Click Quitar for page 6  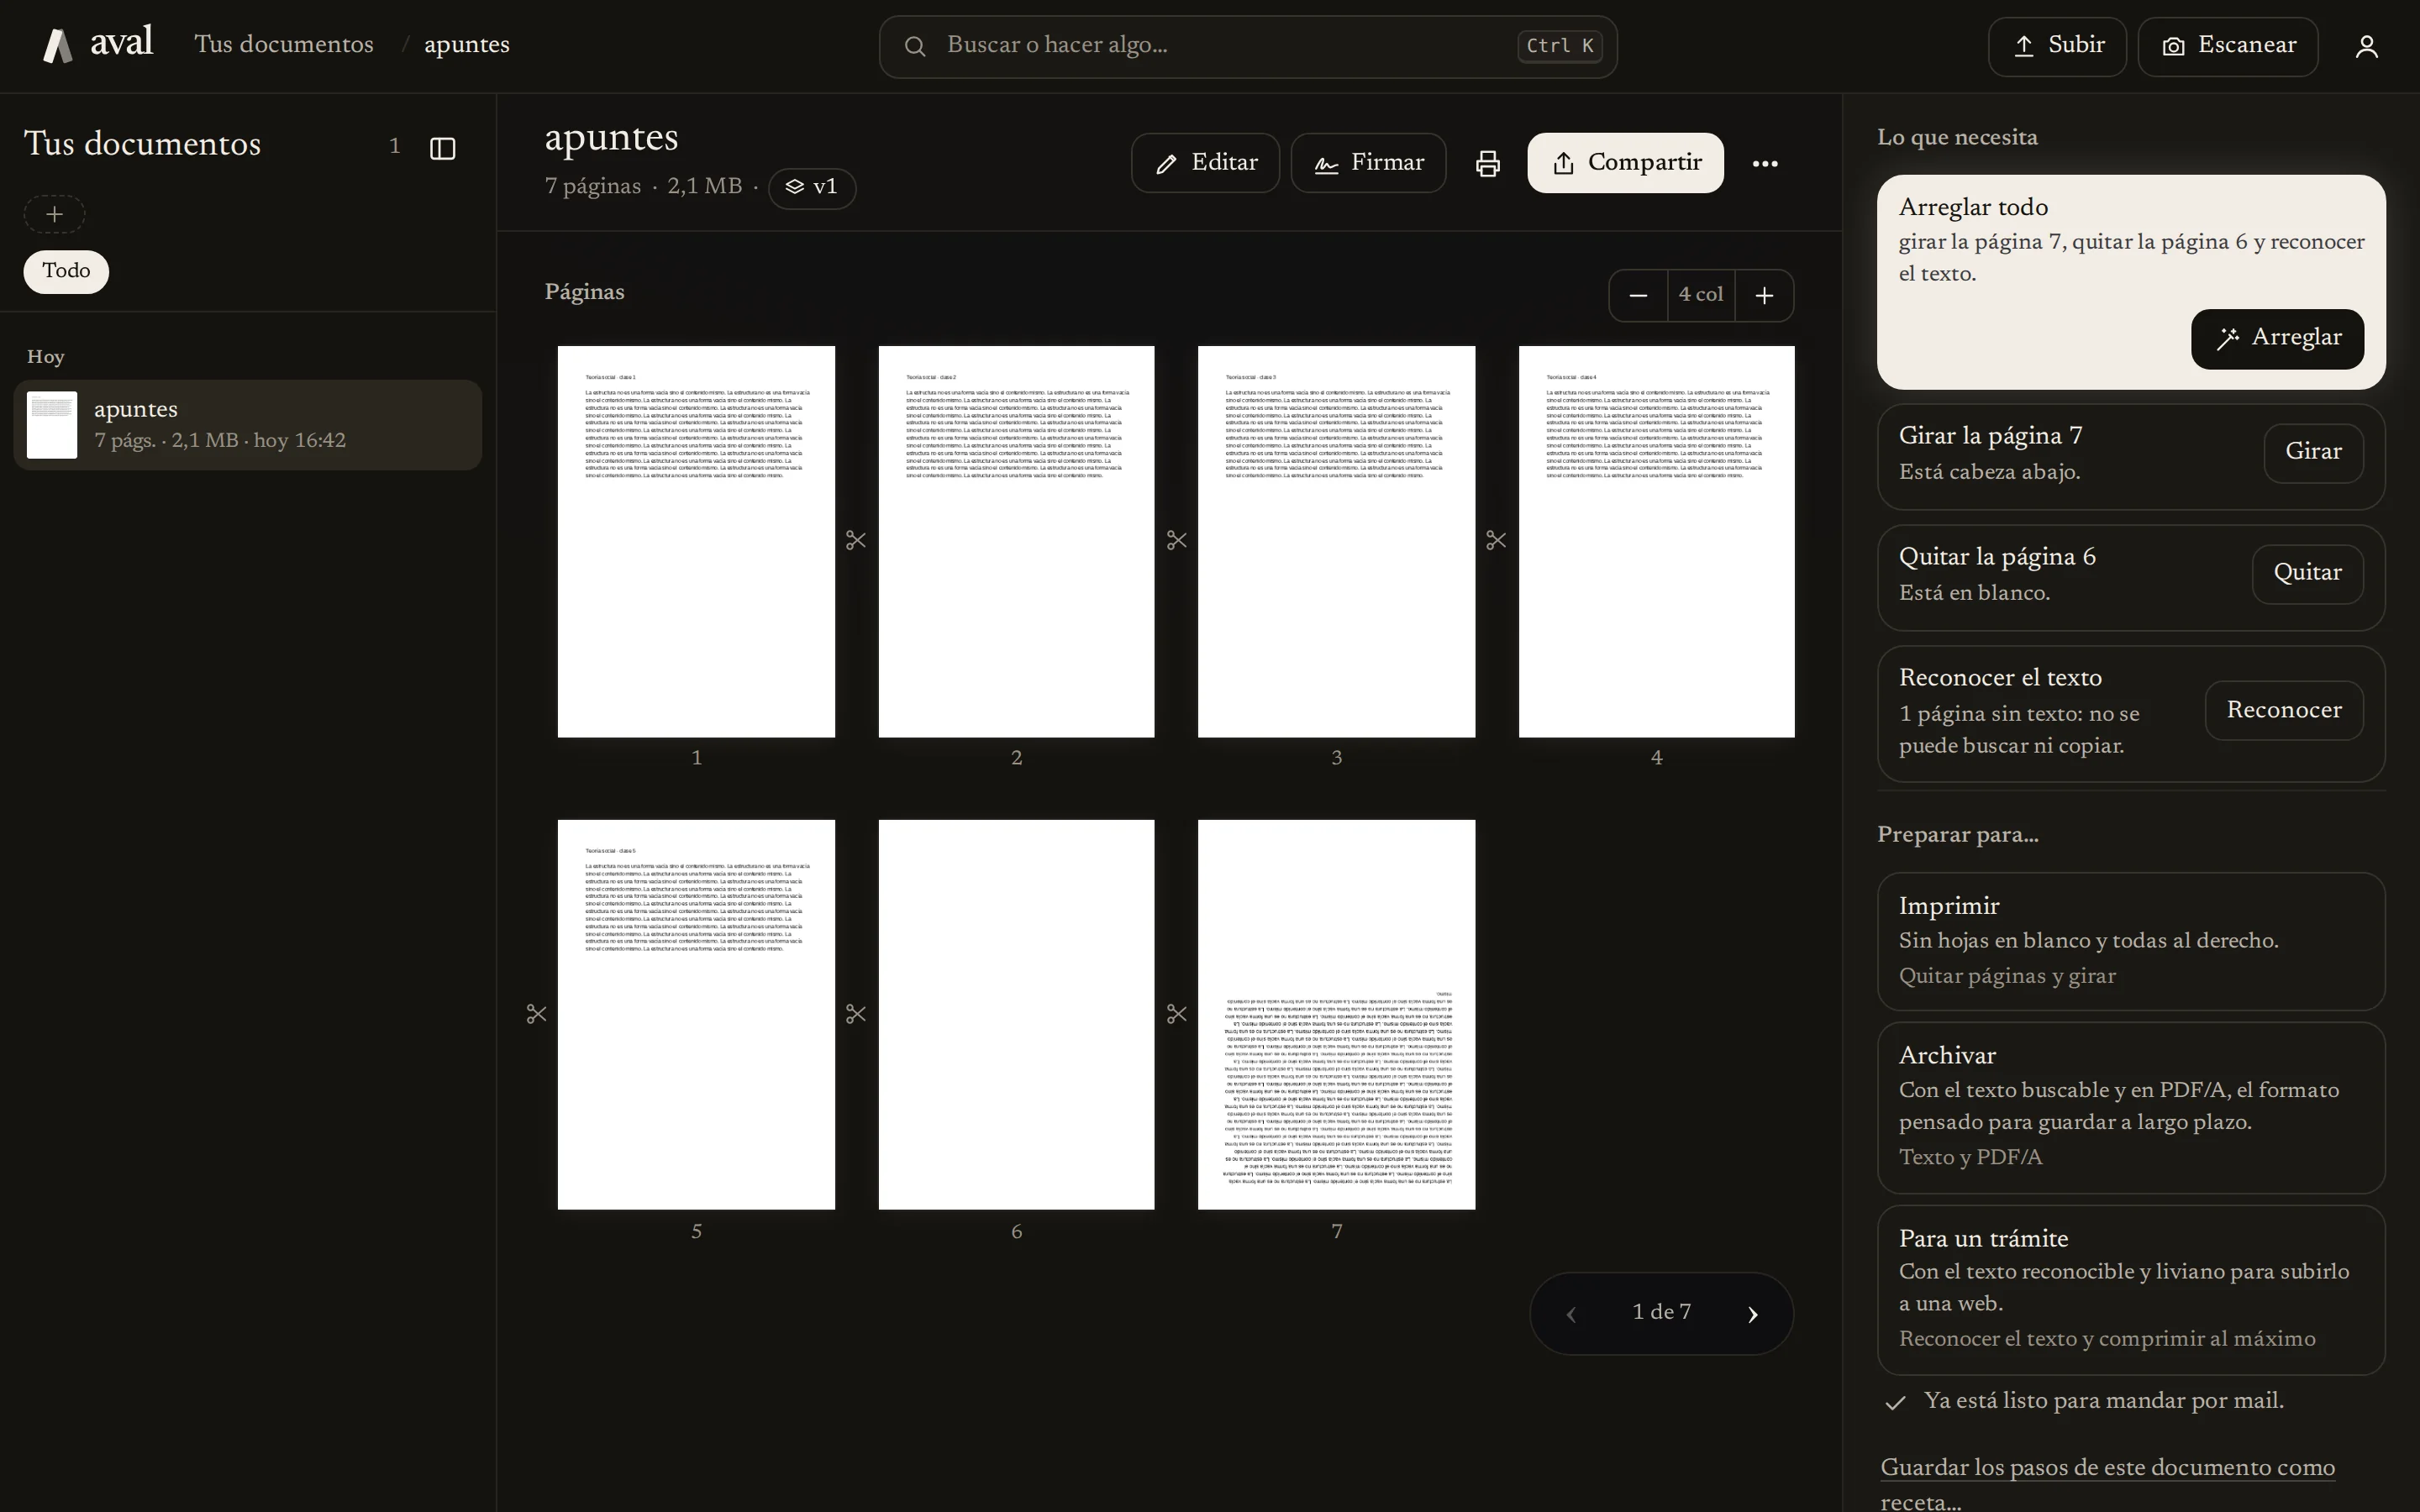point(2307,574)
